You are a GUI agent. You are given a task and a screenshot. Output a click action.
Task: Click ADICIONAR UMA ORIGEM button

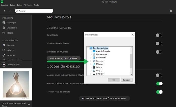[x=64, y=58]
